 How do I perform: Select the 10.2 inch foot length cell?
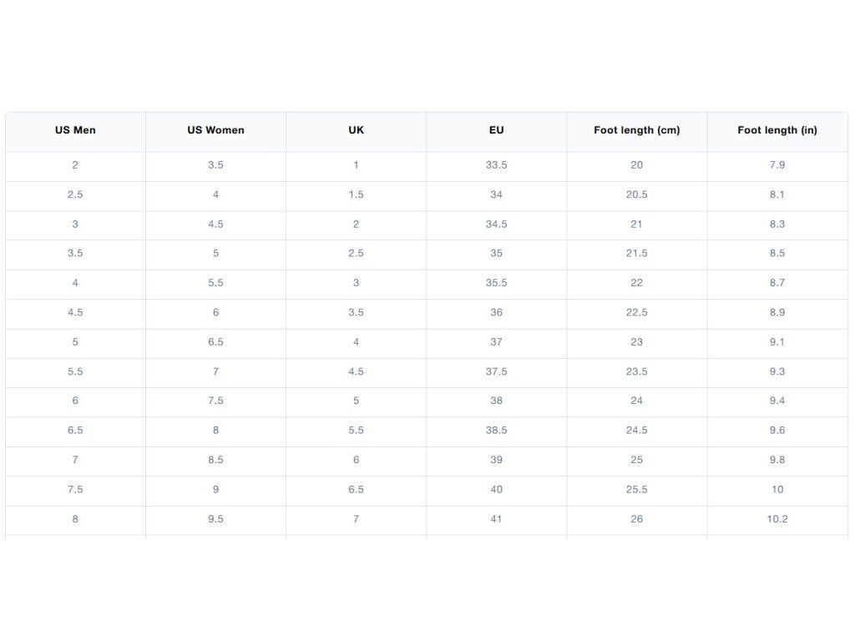(777, 519)
